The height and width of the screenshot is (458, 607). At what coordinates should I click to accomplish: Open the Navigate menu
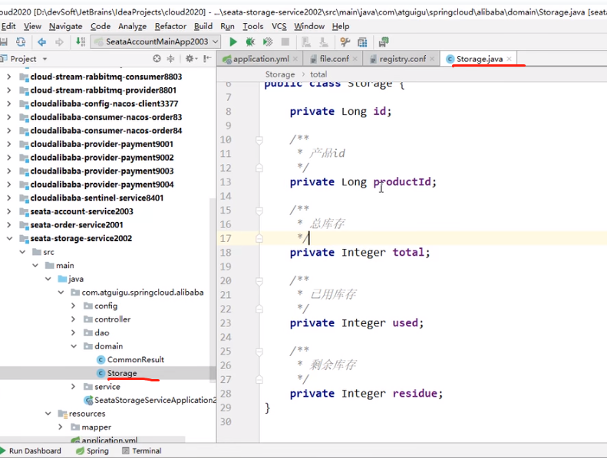[65, 26]
